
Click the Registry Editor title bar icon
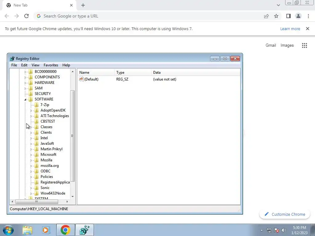tap(12, 59)
